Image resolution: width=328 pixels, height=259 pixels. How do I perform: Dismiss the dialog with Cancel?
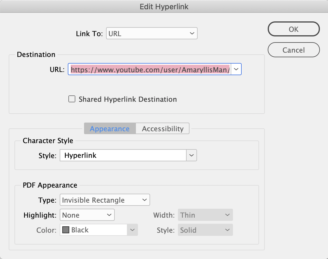(294, 50)
